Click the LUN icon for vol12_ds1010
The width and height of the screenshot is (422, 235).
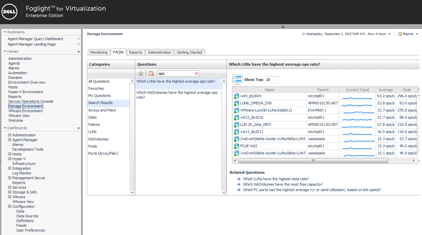coord(236,117)
